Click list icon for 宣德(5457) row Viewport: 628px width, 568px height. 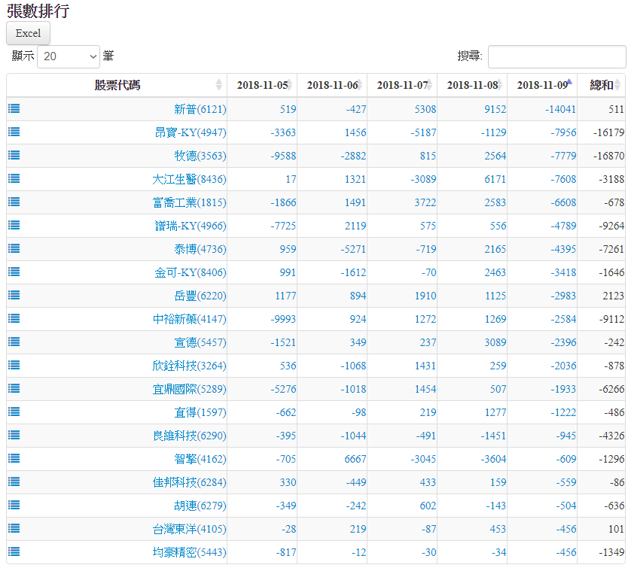pyautogui.click(x=14, y=342)
